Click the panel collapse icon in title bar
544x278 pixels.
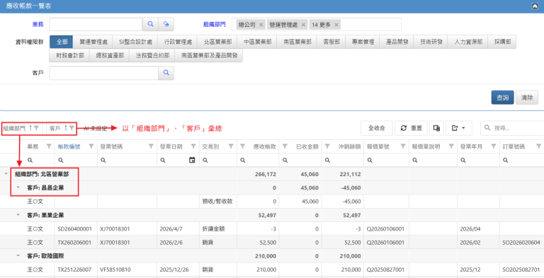(534, 6)
